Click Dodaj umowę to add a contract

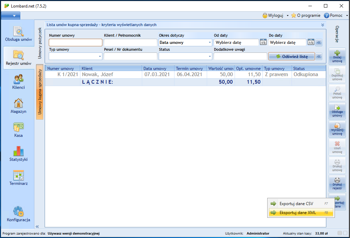337,56
